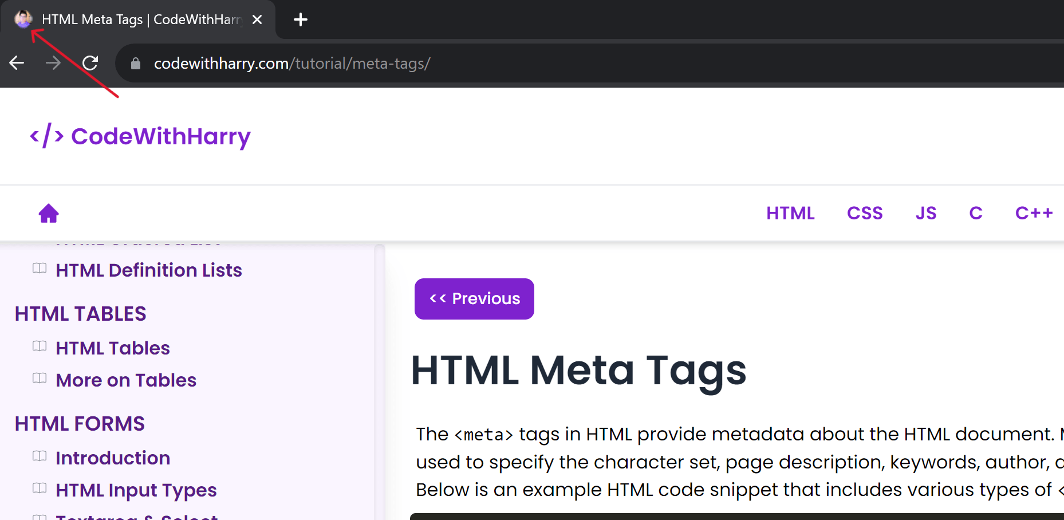Image resolution: width=1064 pixels, height=520 pixels.
Task: Reload the current page
Action: pyautogui.click(x=90, y=63)
